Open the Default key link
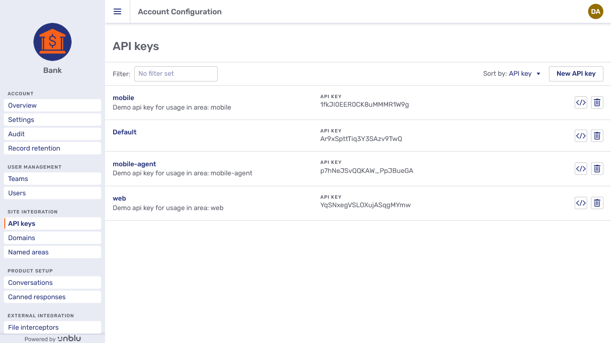The image size is (611, 343). coord(124,132)
